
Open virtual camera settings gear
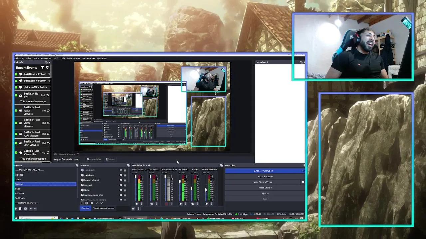[303, 182]
